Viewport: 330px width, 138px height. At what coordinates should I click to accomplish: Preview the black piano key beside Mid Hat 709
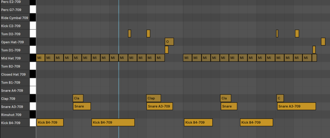33,58
